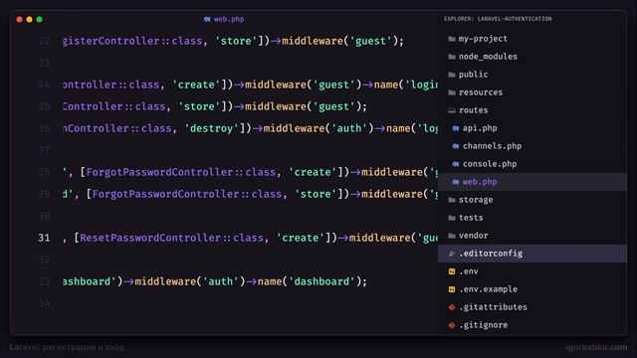
Task: Open the my-project folder
Action: [x=532, y=39]
